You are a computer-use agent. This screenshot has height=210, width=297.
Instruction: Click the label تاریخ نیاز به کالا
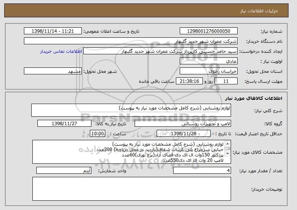click(x=111, y=124)
